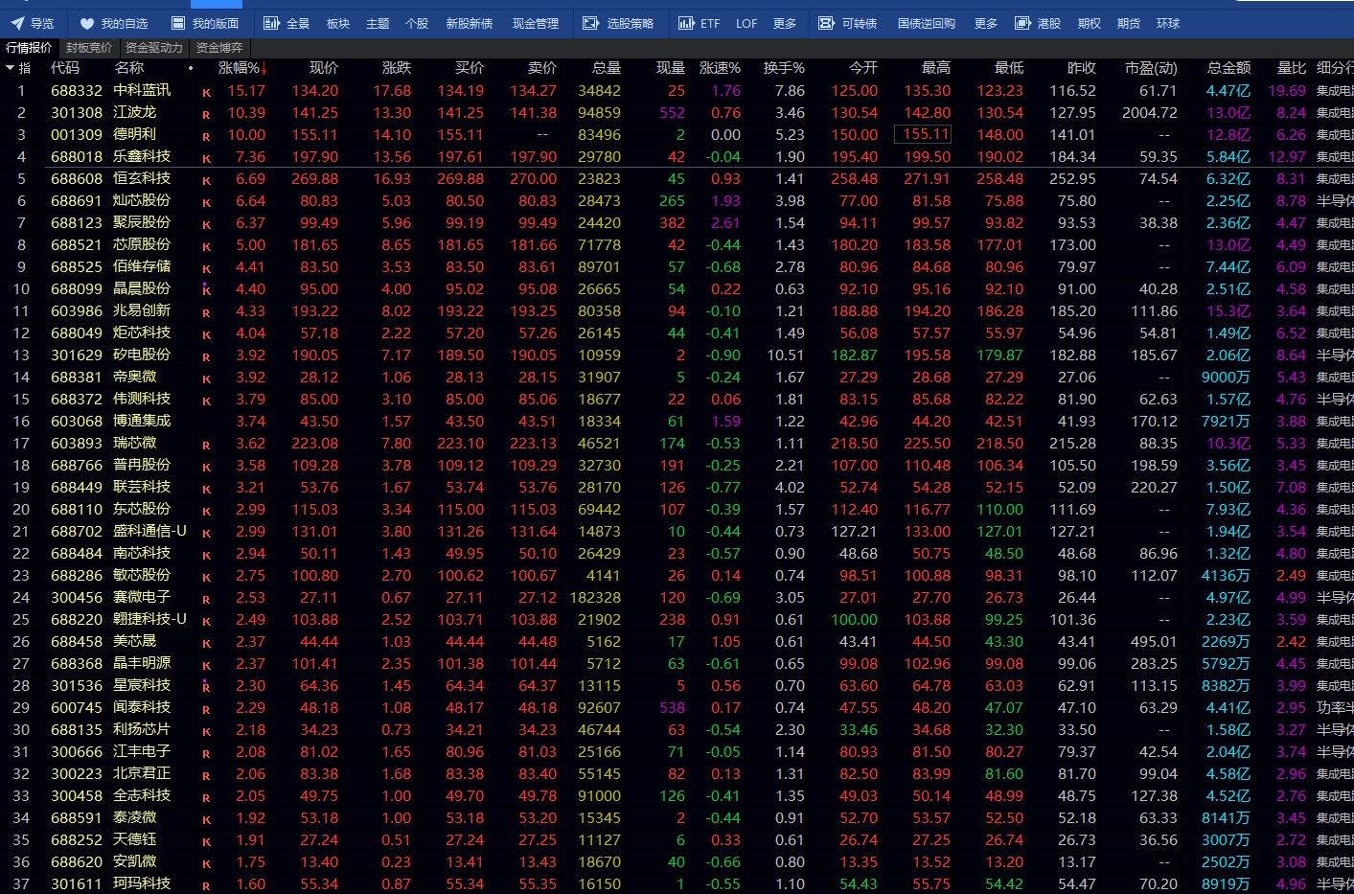Screen dimensions: 1354x894
Task: Open the 个股 individual stocks item
Action: tap(417, 23)
